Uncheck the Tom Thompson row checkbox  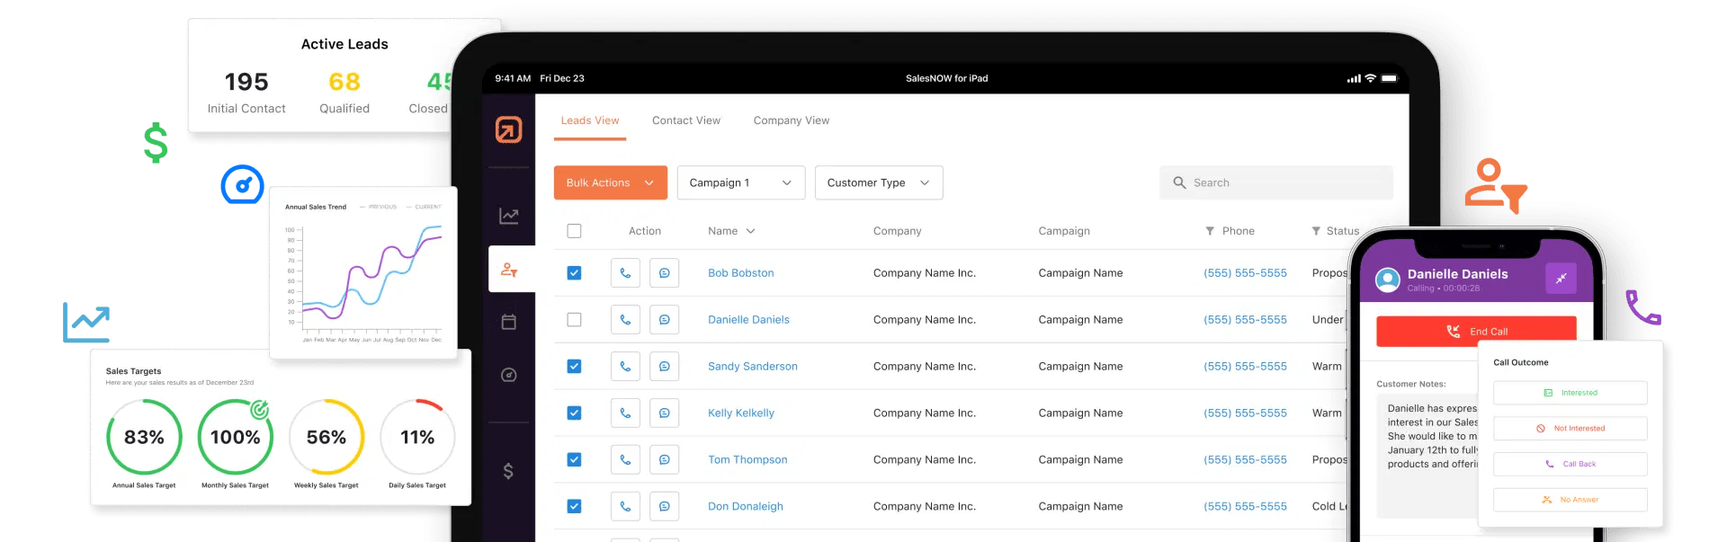tap(574, 459)
